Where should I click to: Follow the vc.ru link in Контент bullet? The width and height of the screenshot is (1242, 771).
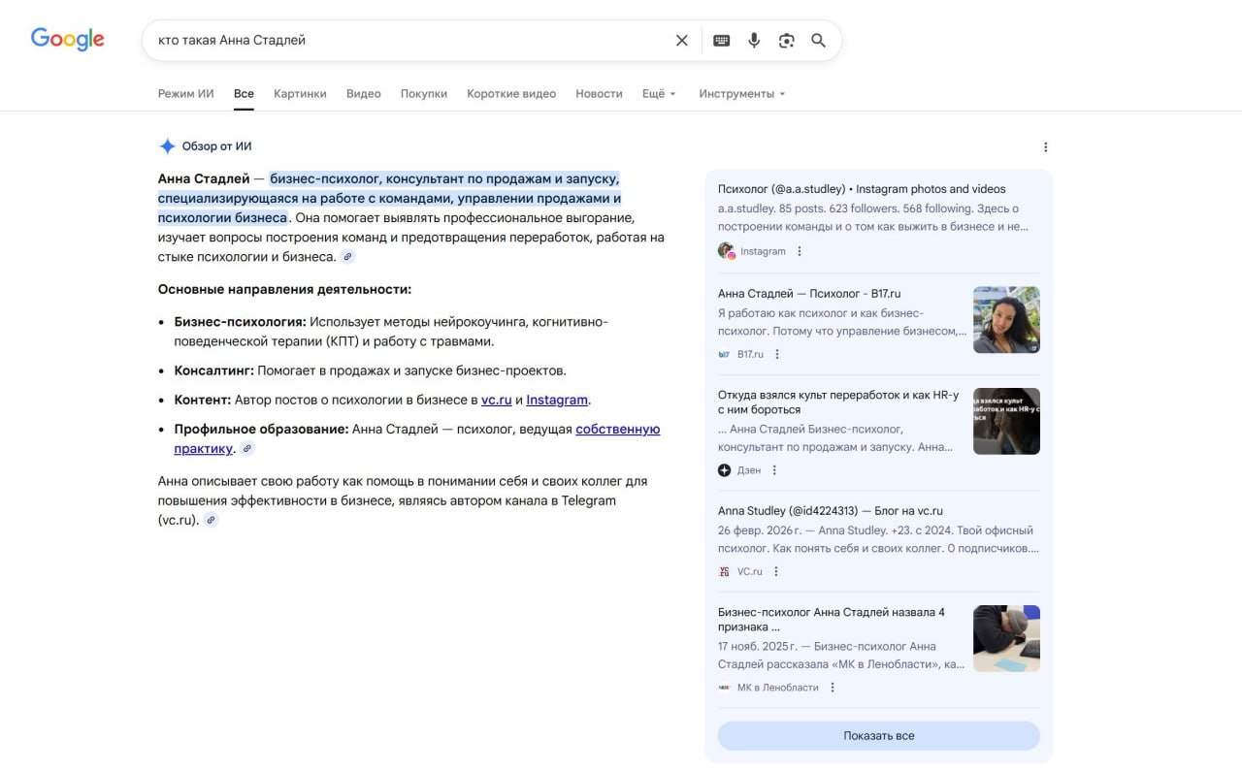[496, 400]
